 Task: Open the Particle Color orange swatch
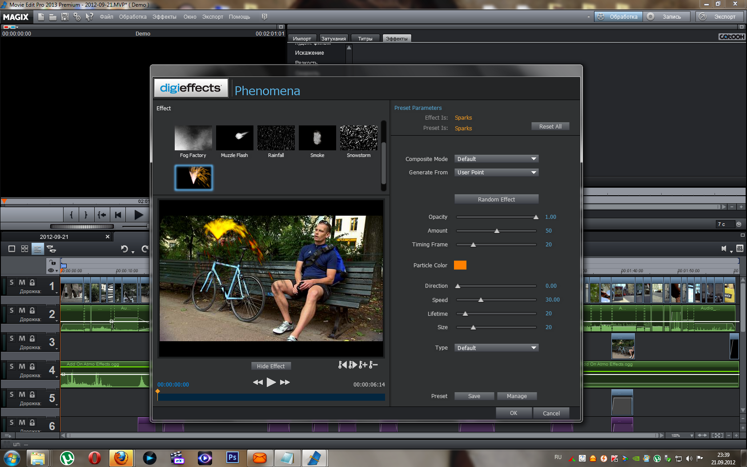point(460,265)
